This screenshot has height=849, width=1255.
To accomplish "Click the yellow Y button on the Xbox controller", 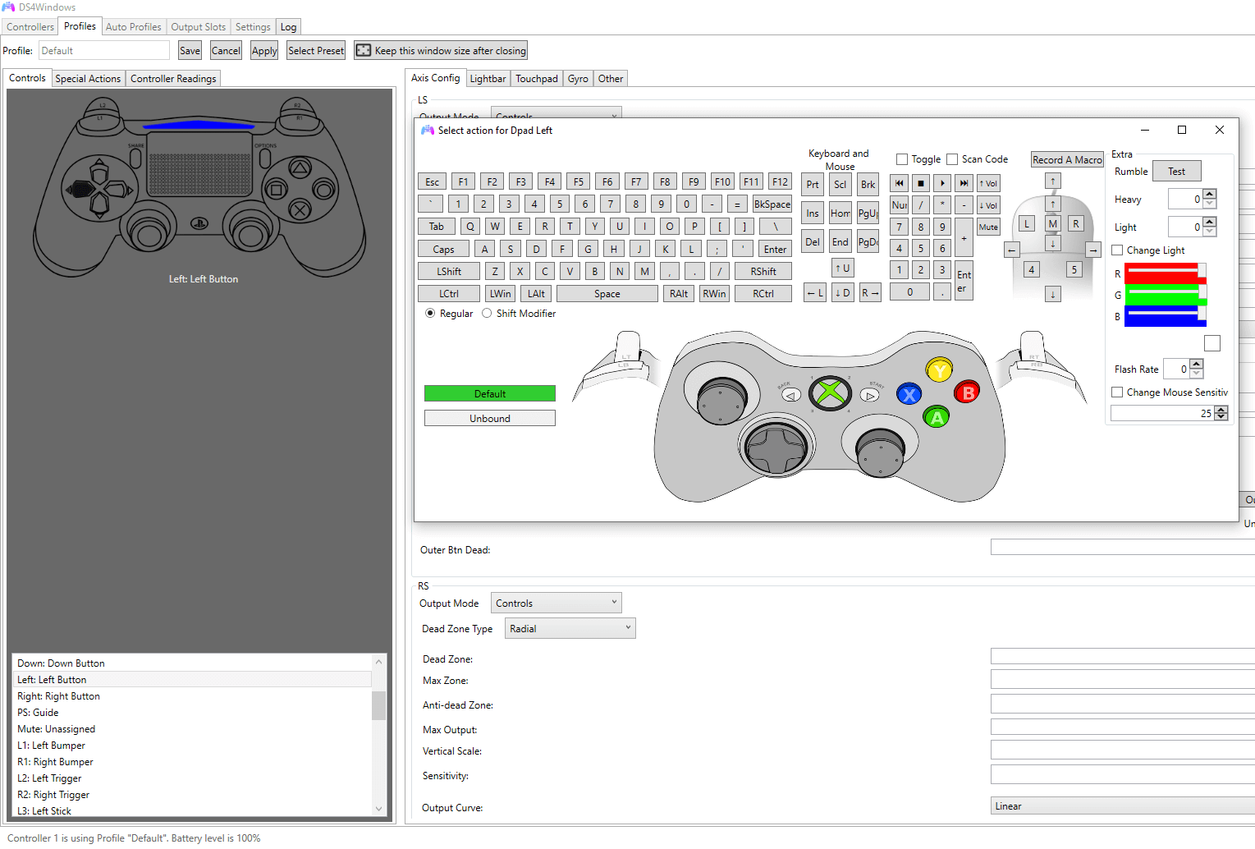I will [938, 370].
